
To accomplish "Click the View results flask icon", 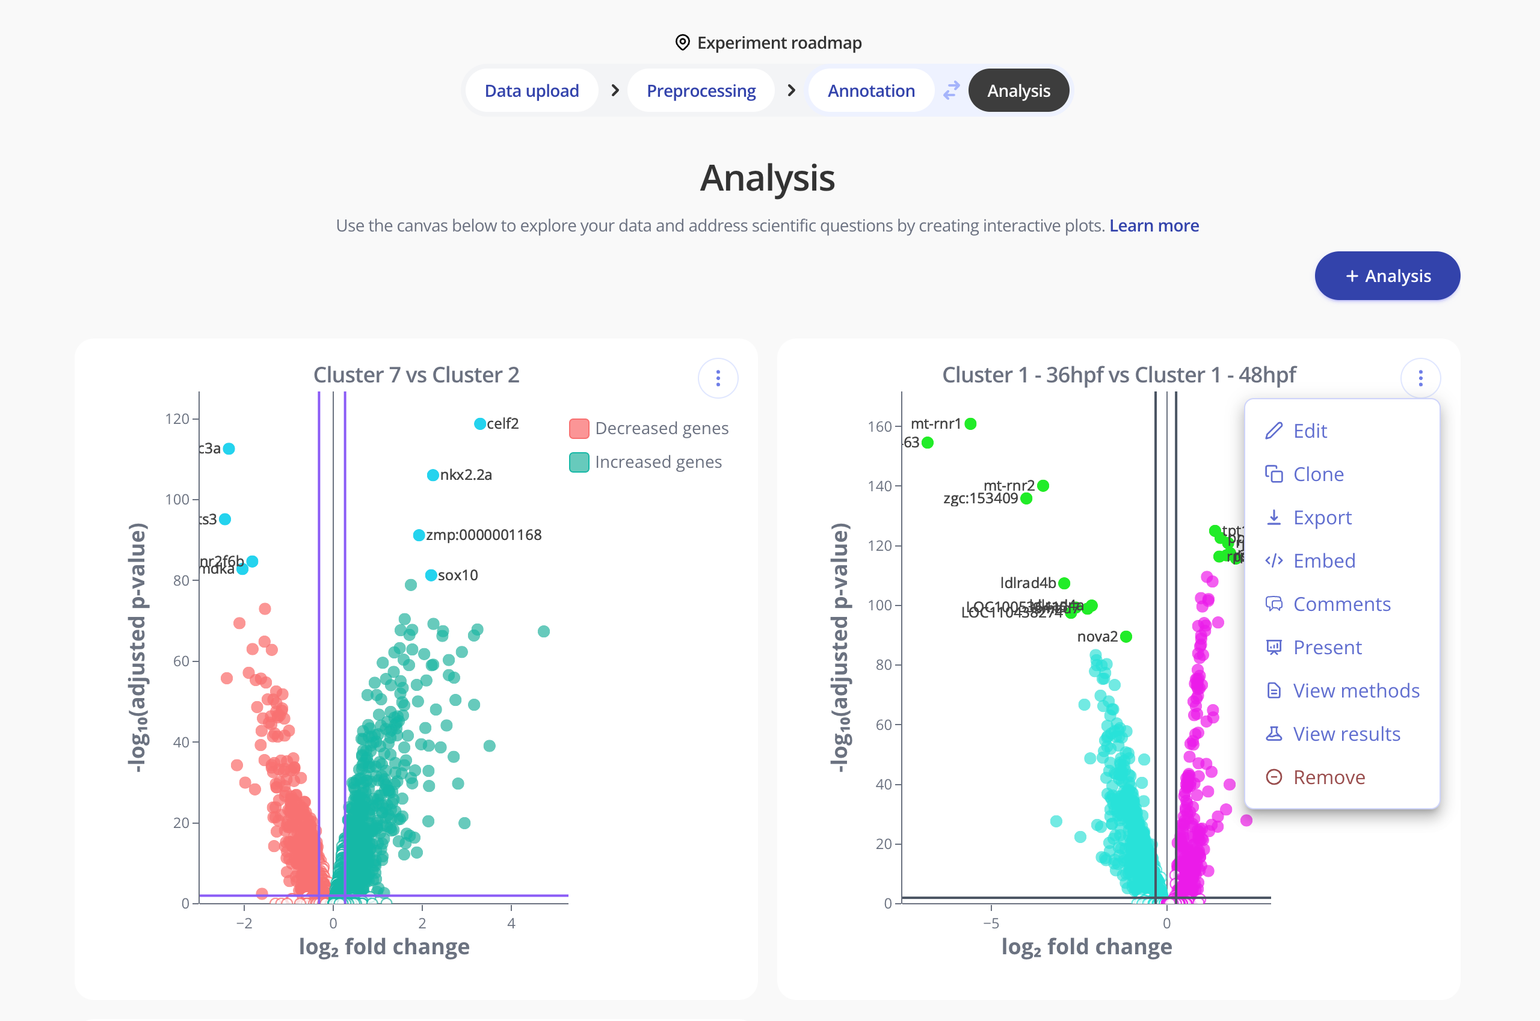I will (x=1274, y=734).
